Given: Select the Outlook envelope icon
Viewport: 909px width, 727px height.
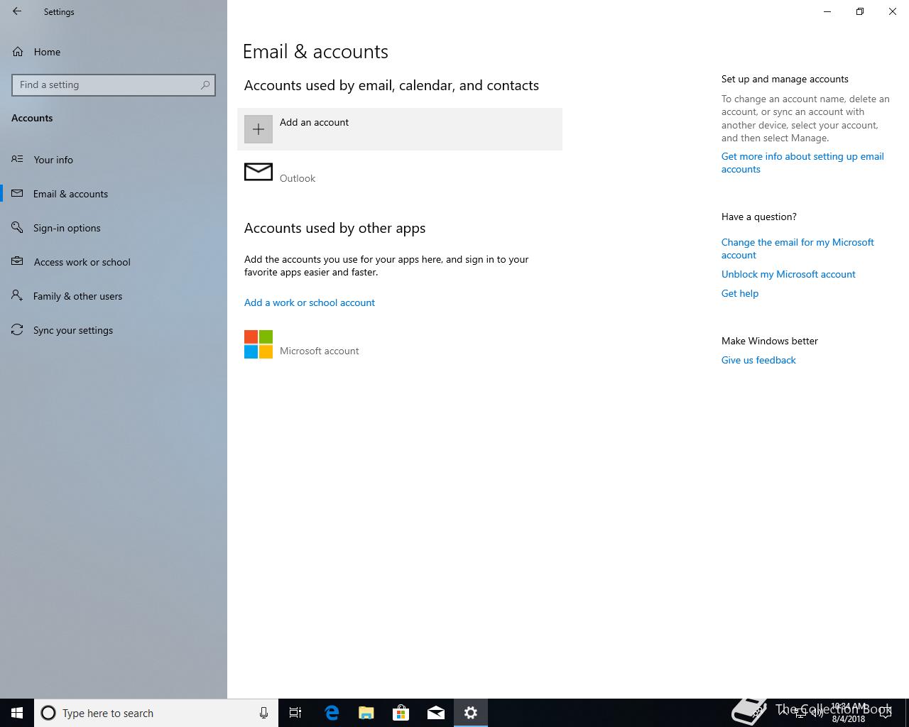Looking at the screenshot, I should (258, 172).
